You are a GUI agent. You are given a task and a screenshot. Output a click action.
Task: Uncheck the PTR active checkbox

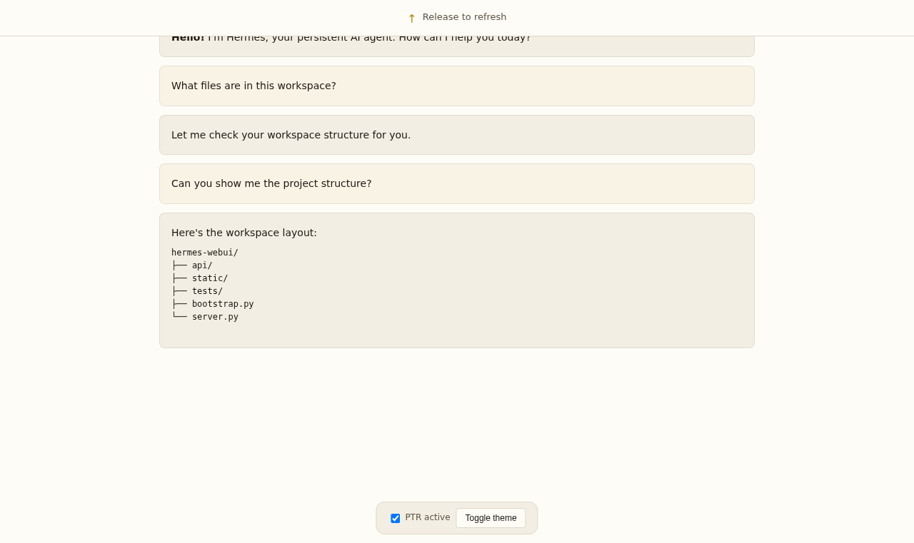[395, 518]
